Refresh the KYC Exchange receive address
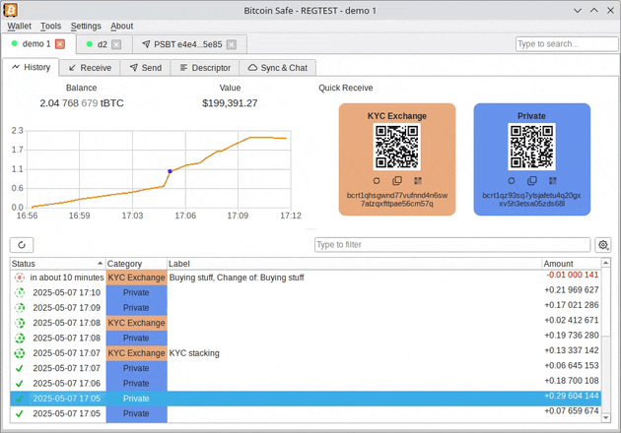This screenshot has width=621, height=433. (377, 181)
